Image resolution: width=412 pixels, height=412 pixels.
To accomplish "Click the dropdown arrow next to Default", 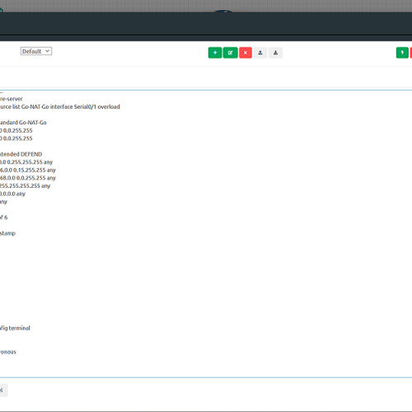I will click(x=47, y=51).
